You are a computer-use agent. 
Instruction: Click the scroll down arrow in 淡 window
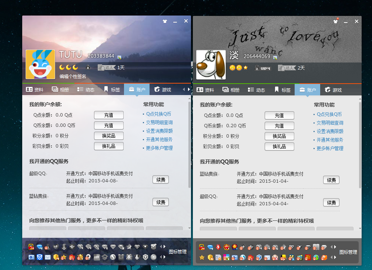coord(360,229)
